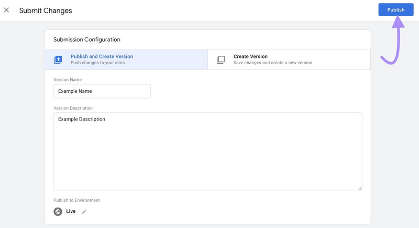Click 'Save changes and create a new version' subtitle
Image resolution: width=419 pixels, height=228 pixels.
(272, 63)
